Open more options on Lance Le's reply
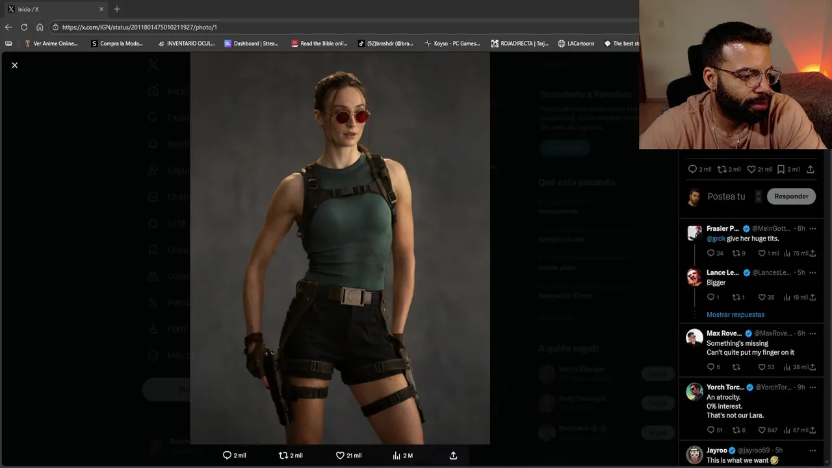 812,273
